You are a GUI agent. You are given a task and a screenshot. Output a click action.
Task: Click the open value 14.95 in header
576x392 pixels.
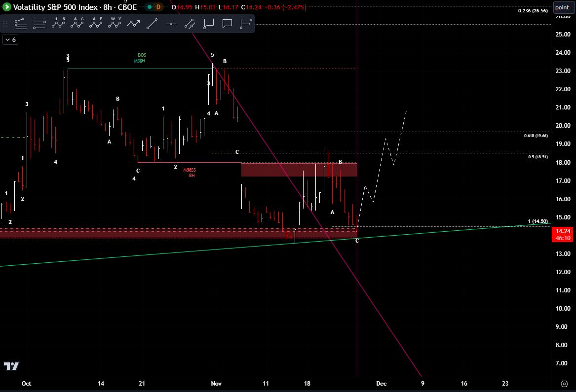coord(185,7)
